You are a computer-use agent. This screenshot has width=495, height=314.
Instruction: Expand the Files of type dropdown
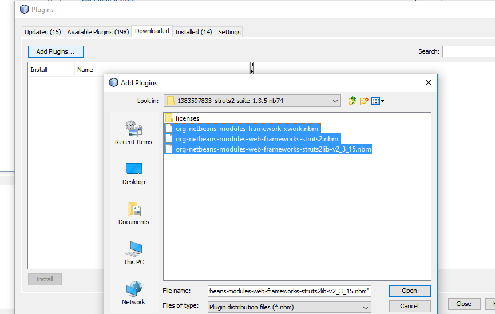tap(365, 307)
